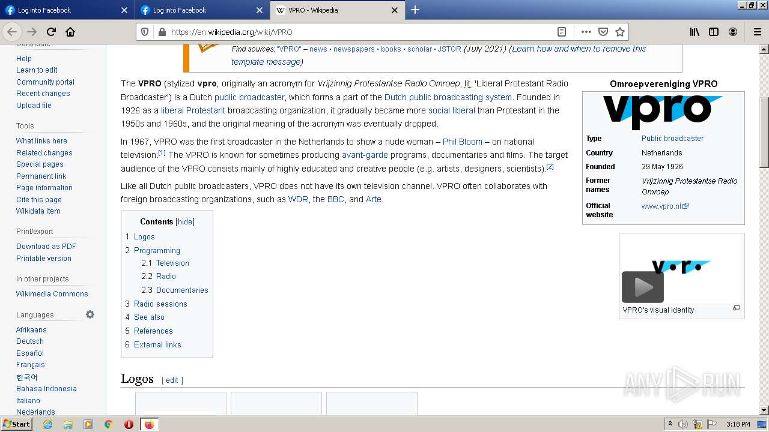Image resolution: width=769 pixels, height=432 pixels.
Task: Open footnote reference [1]
Action: tap(162, 152)
